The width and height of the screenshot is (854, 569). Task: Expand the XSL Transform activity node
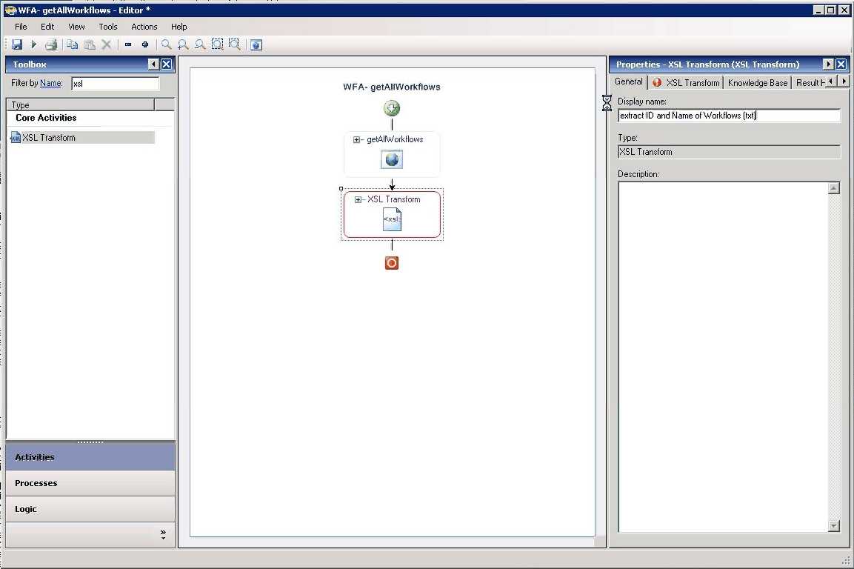358,199
